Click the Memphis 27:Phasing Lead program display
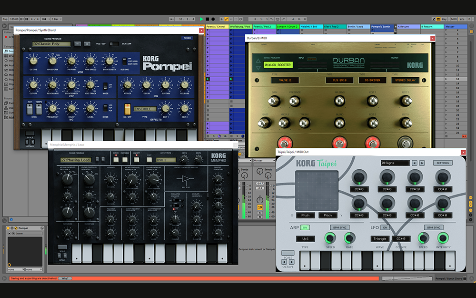This screenshot has height=298, width=476. tap(76, 160)
